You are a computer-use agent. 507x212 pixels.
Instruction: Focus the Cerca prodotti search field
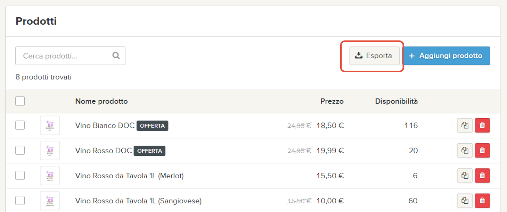pyautogui.click(x=65, y=56)
